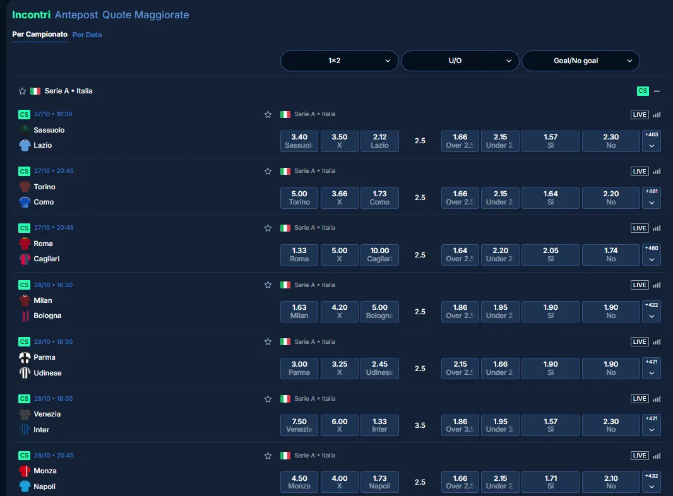The image size is (673, 496).
Task: Click the Roma team jersey icon
Action: point(25,244)
